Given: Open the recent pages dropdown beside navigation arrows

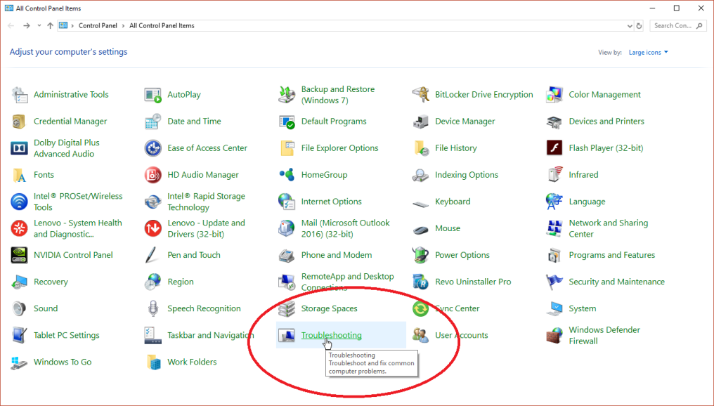Looking at the screenshot, I should coord(39,25).
